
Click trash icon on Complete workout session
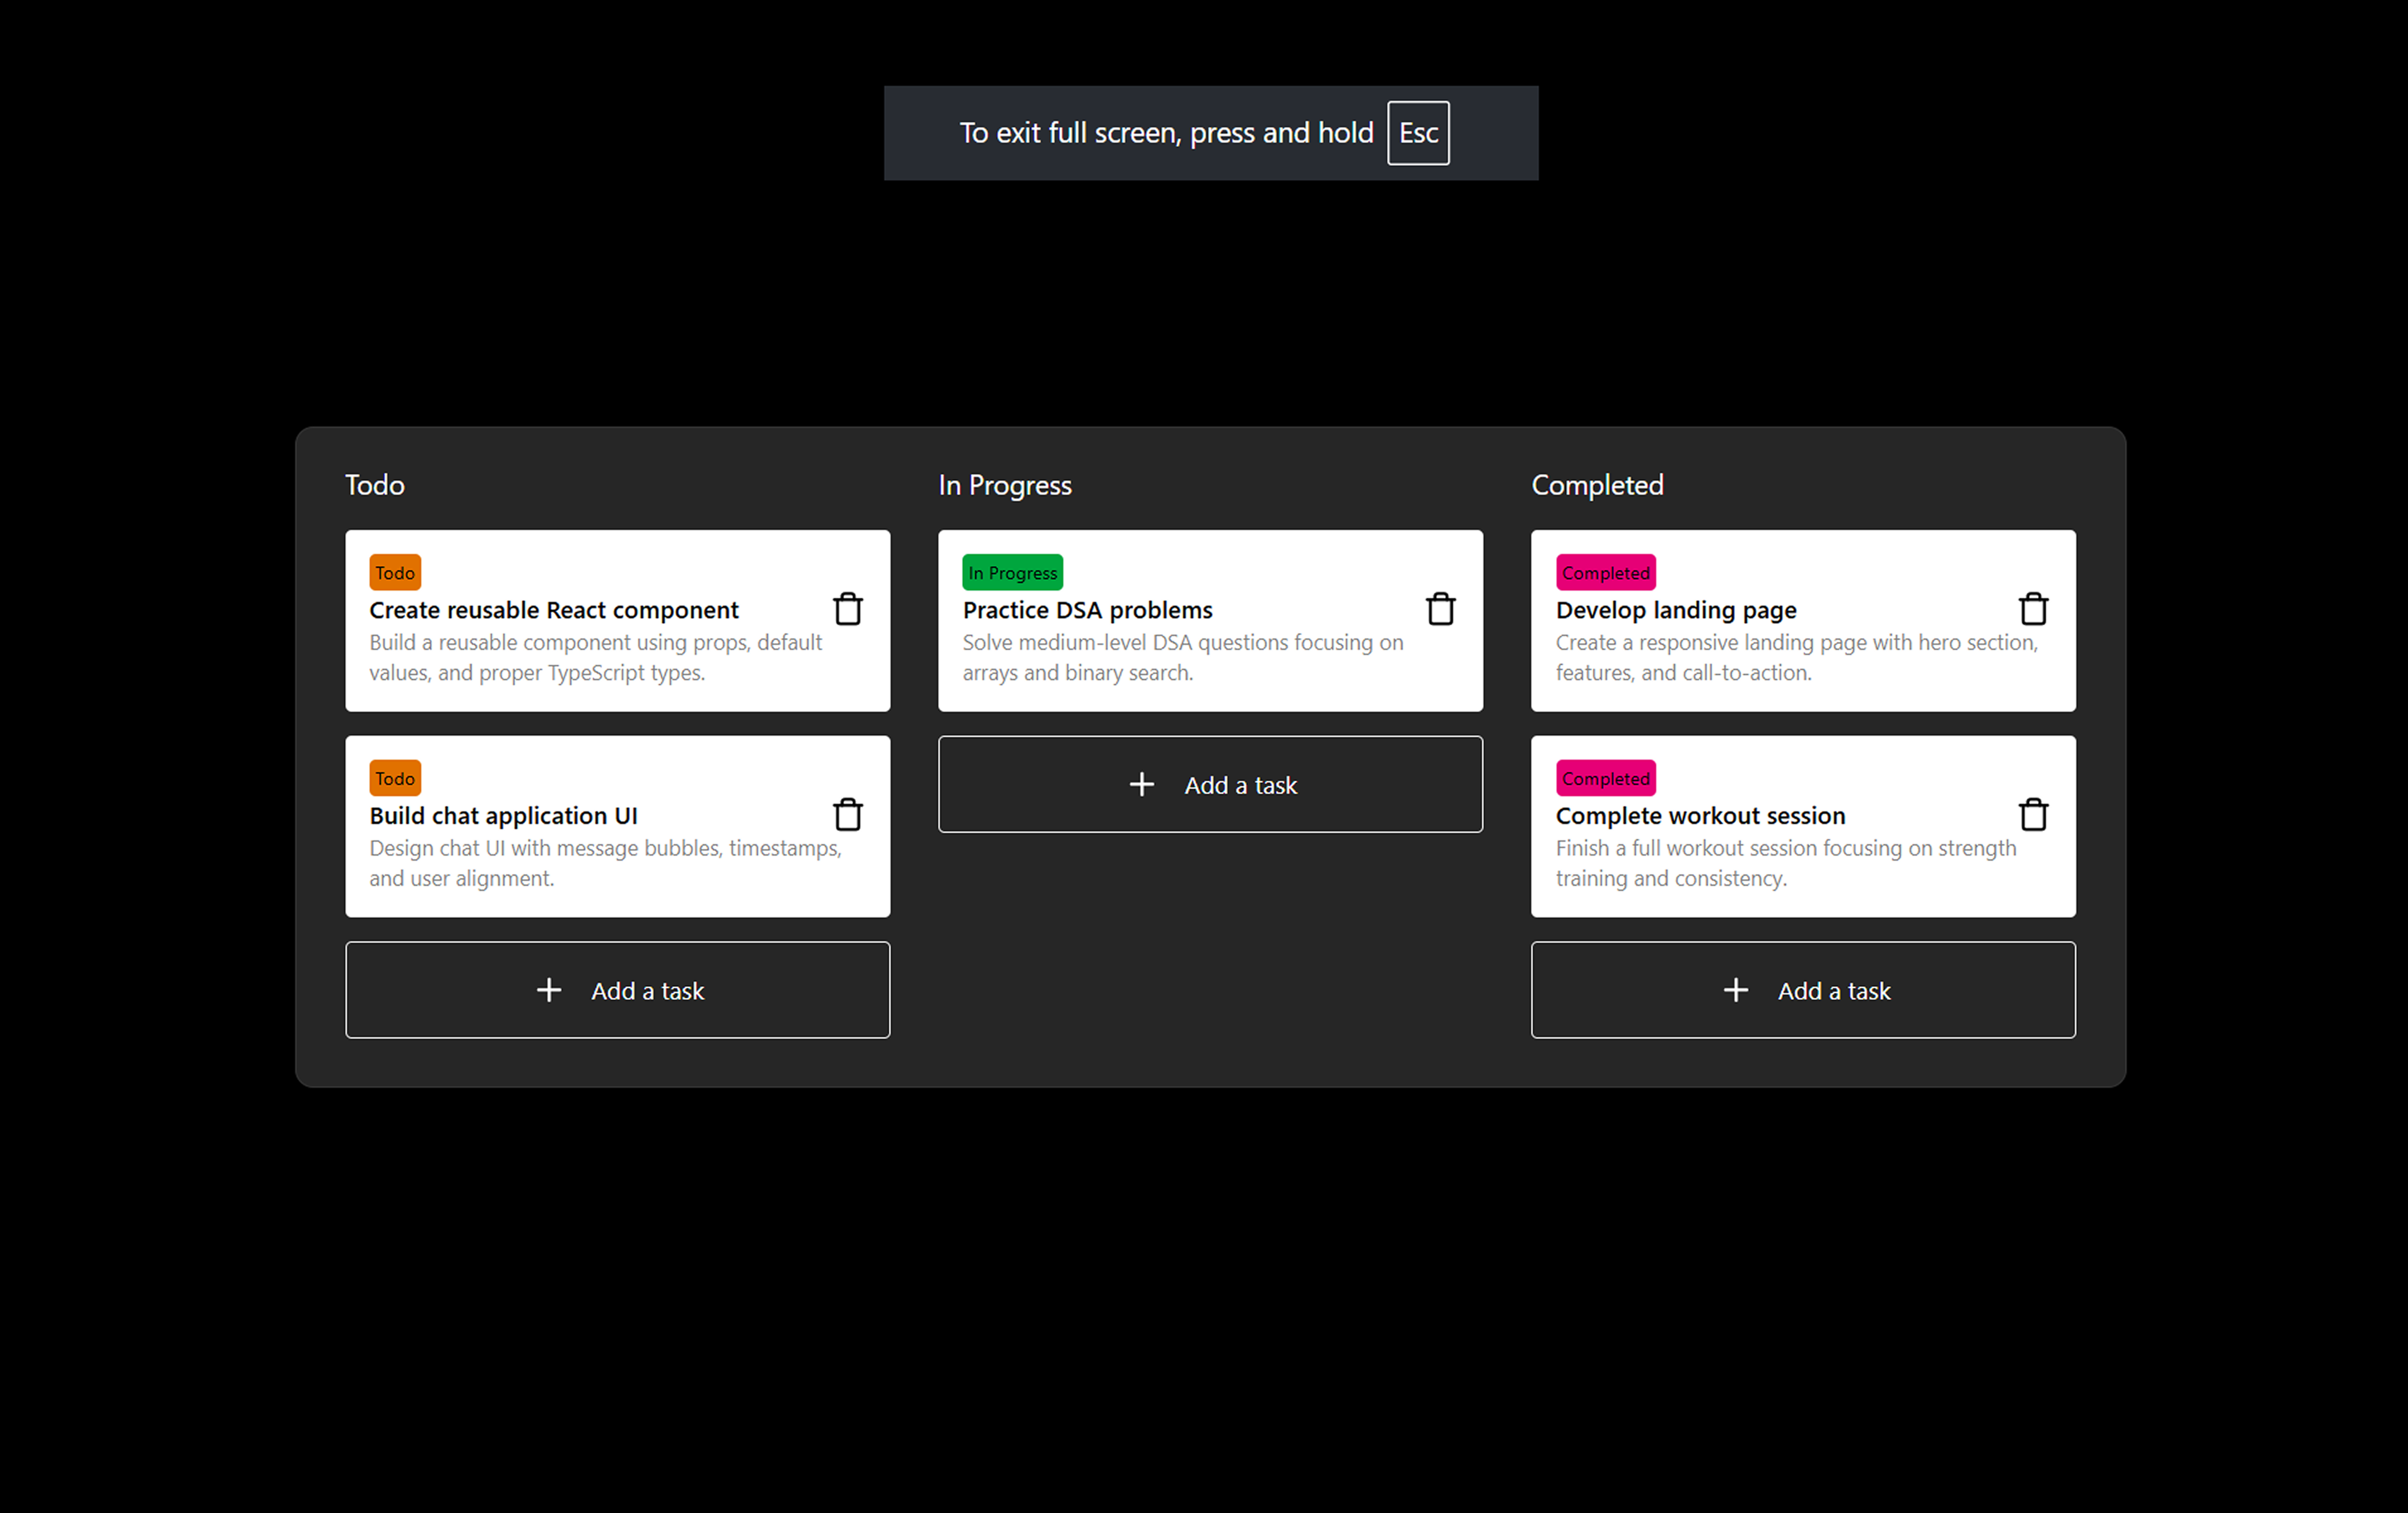coord(2033,813)
